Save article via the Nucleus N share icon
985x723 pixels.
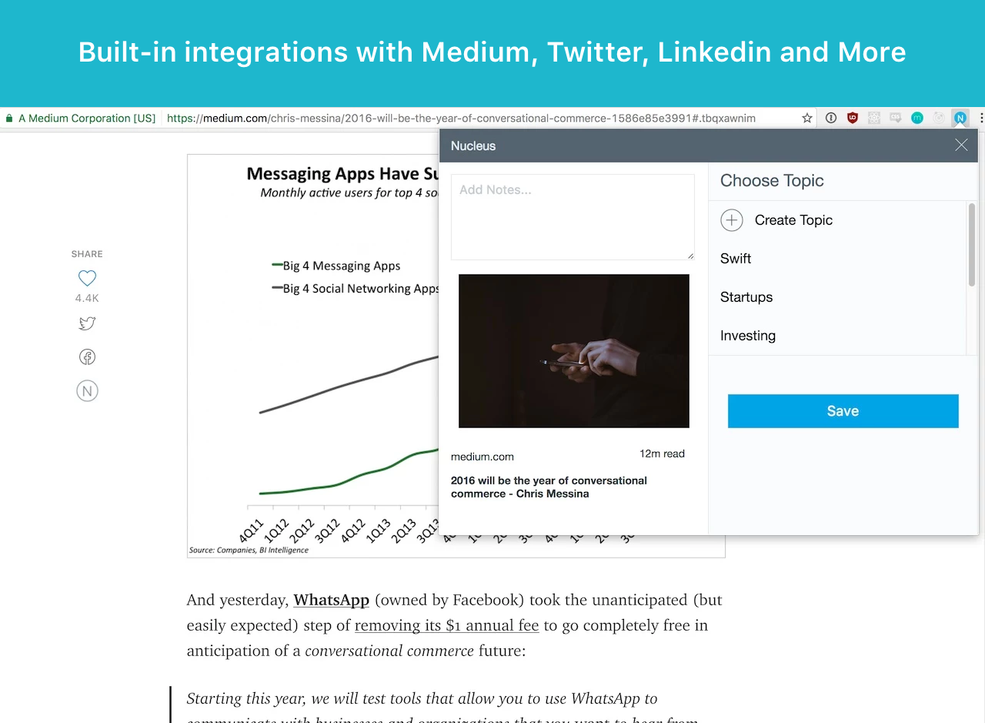pyautogui.click(x=87, y=391)
